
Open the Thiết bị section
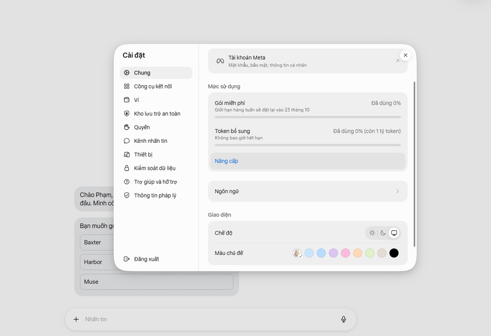click(156, 154)
